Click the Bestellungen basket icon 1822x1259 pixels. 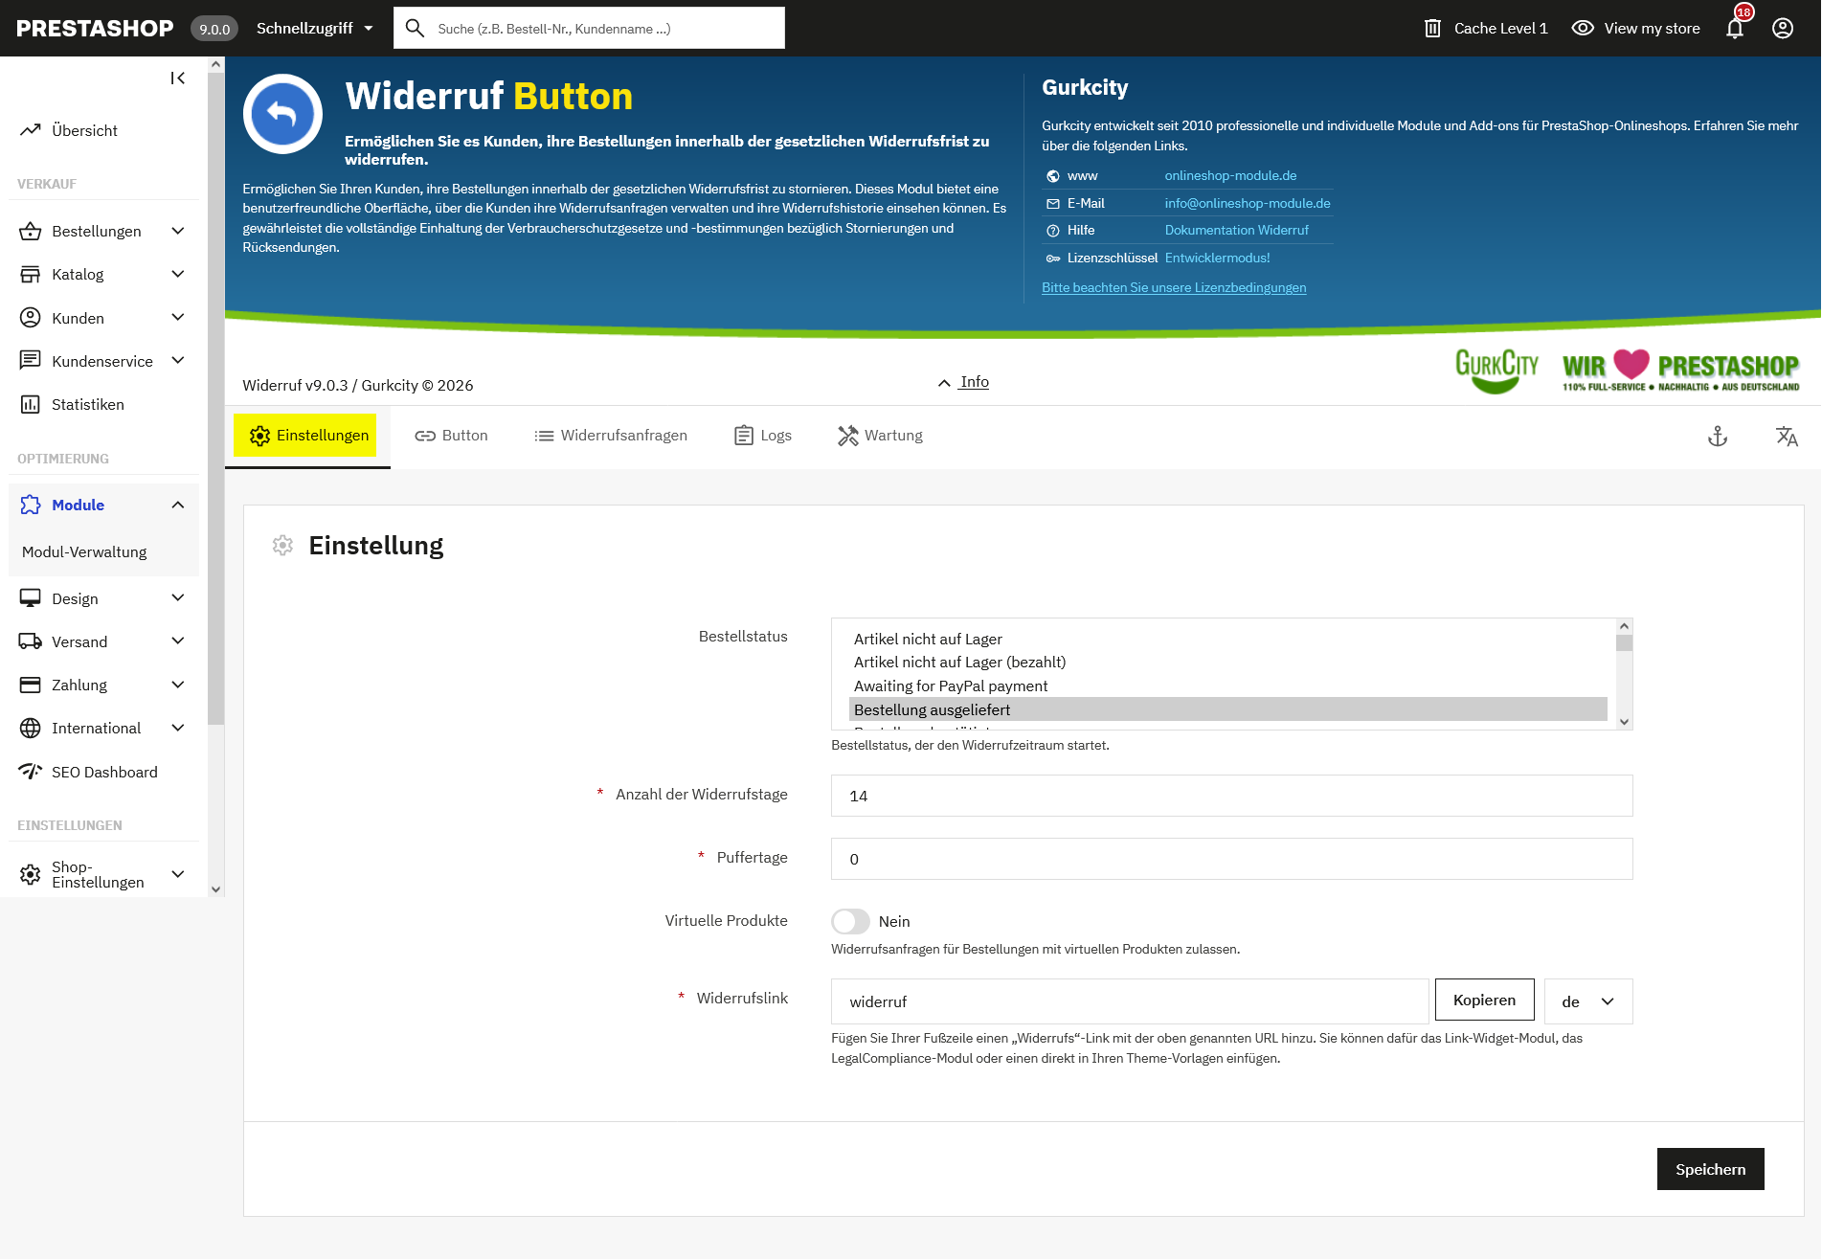tap(31, 231)
